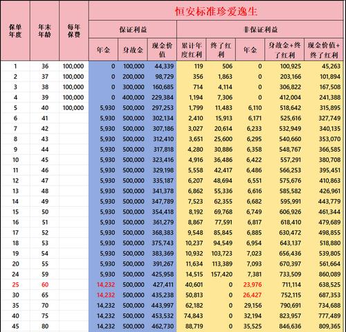This screenshot has width=346, height=332.
Task: Select cell 297,253 in year 5 row
Action: (x=163, y=108)
